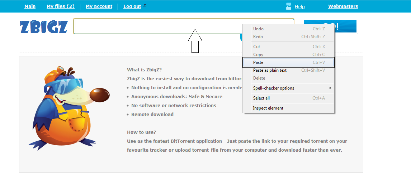This screenshot has width=411, height=177.
Task: Click the ZbigZ logo
Action: (44, 27)
